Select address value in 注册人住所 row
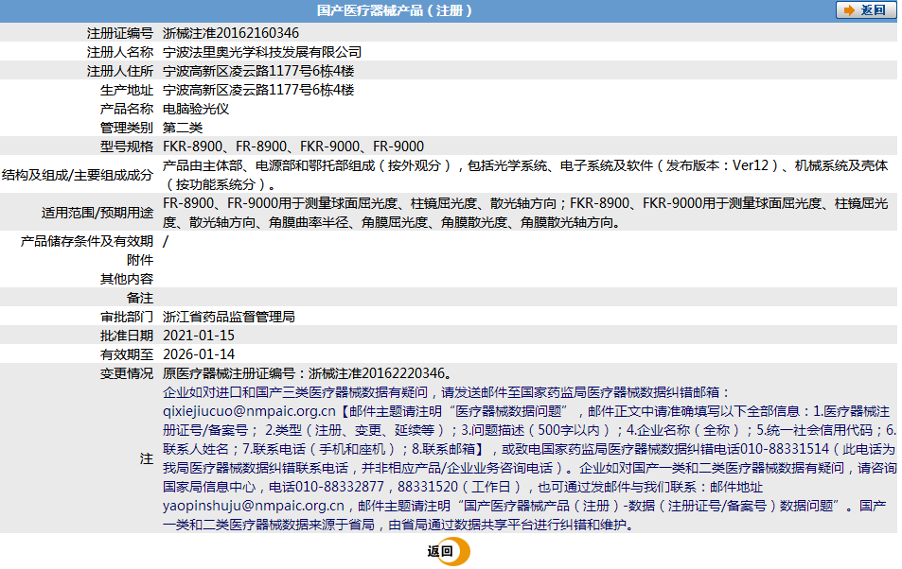The height and width of the screenshot is (569, 902). tap(258, 71)
